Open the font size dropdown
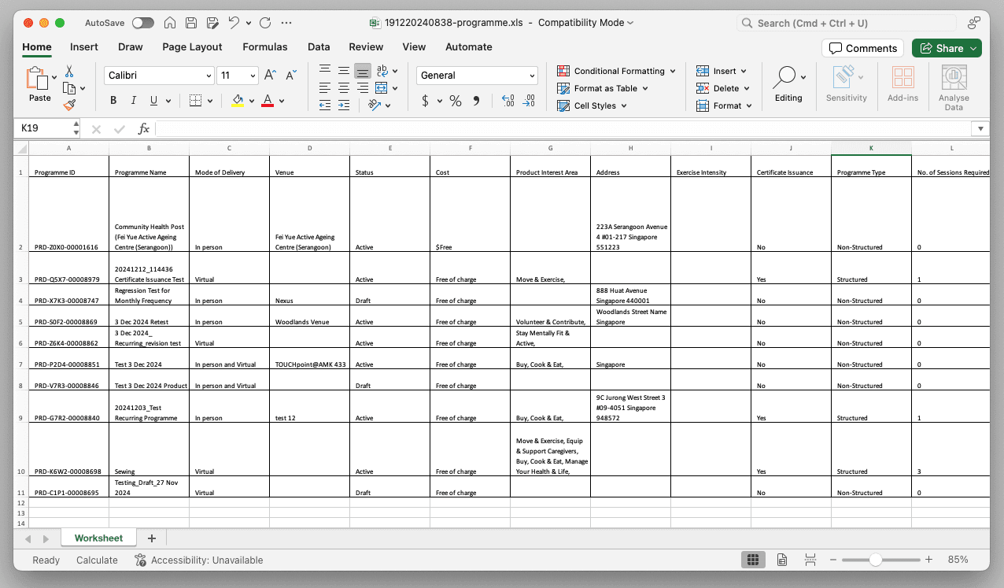Screen dimensions: 1004x588 [x=253, y=76]
